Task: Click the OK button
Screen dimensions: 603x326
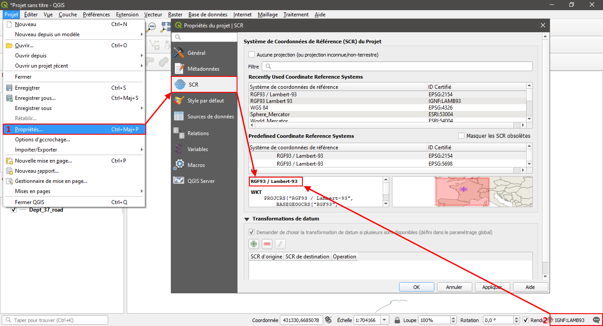Action: 416,287
